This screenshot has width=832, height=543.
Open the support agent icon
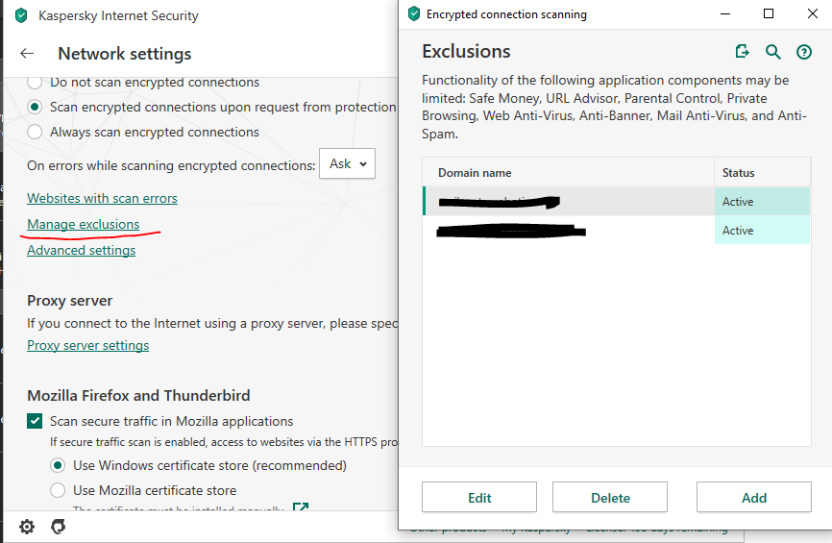coord(58,527)
